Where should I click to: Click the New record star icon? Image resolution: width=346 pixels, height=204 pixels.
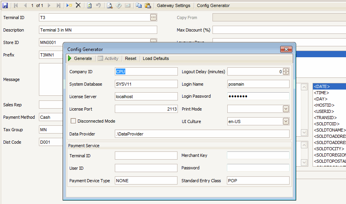point(69,5)
